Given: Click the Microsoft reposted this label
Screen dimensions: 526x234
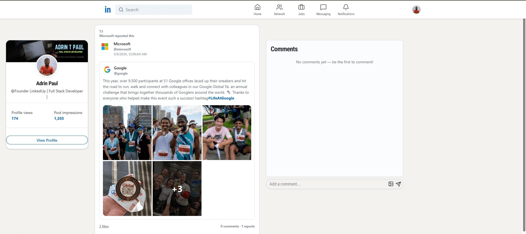Looking at the screenshot, I should 117,36.
